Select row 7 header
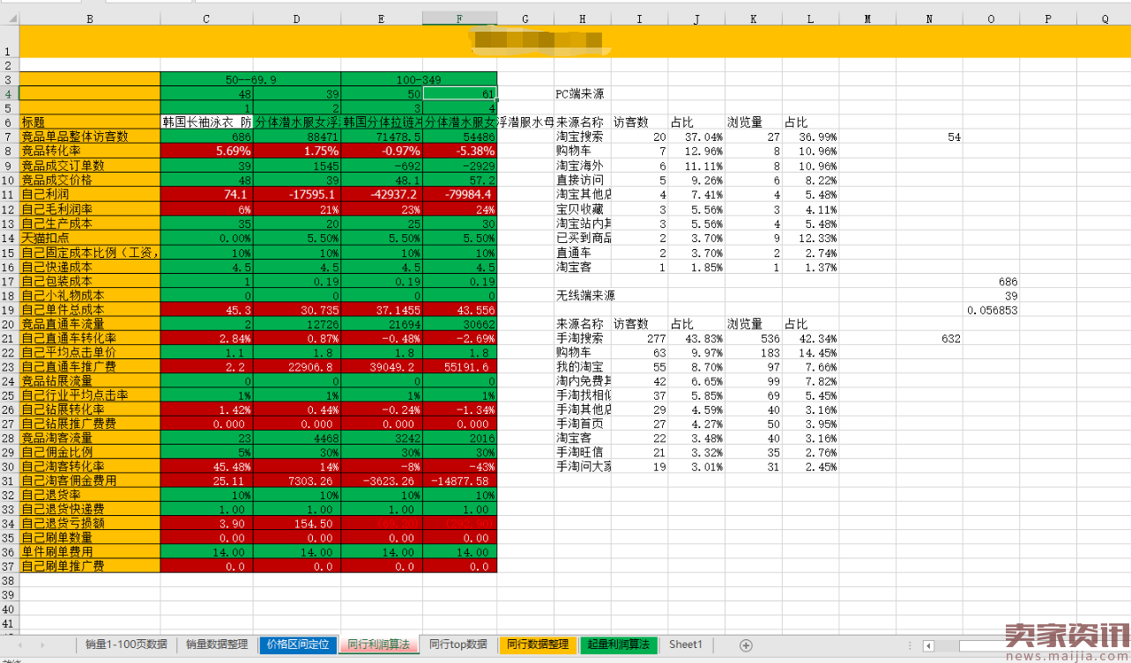The width and height of the screenshot is (1131, 663). pyautogui.click(x=9, y=136)
